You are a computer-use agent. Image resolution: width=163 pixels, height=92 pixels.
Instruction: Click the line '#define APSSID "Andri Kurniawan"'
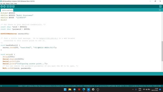tap(17, 15)
